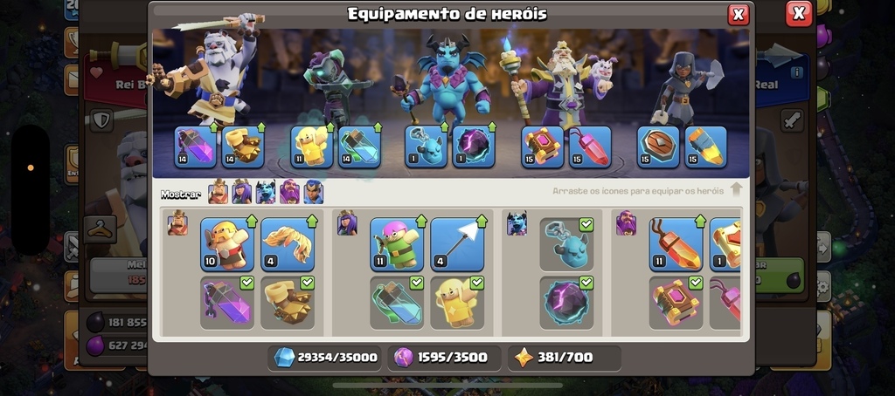Close the Equipamento de Heróis window
This screenshot has height=396, width=895.
pos(739,15)
